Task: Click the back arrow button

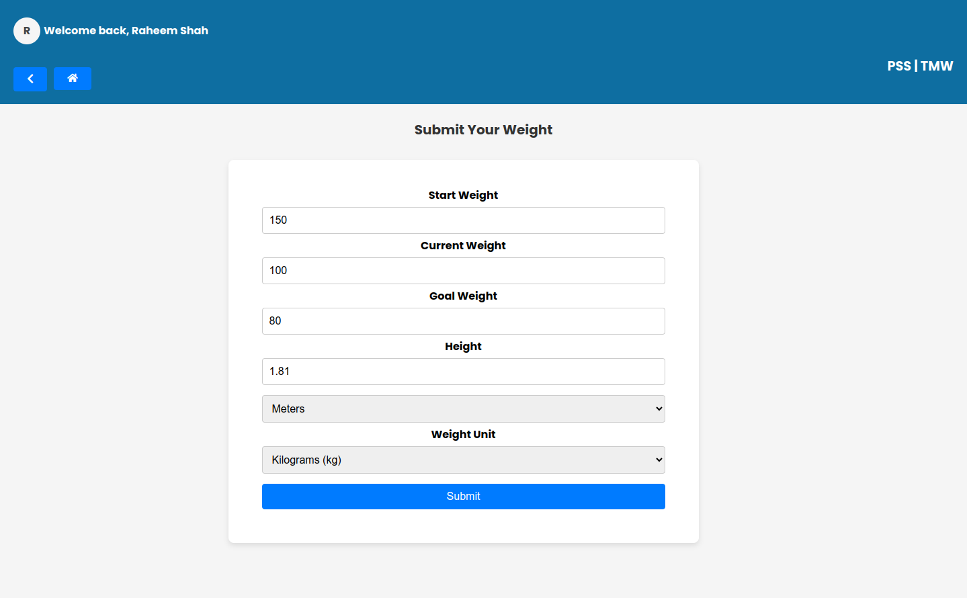Action: (x=30, y=79)
